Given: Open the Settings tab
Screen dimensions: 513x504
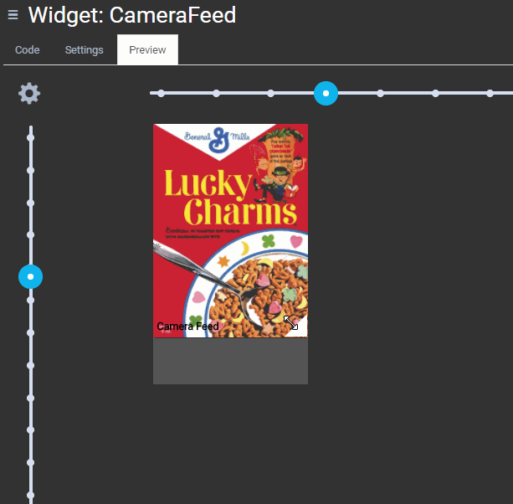Looking at the screenshot, I should click(x=85, y=50).
